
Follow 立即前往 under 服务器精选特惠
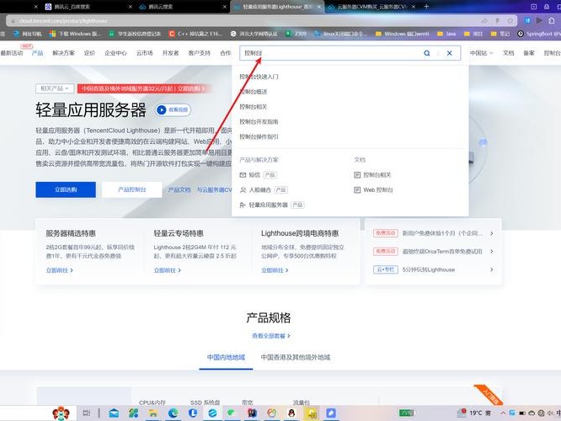[x=60, y=270]
